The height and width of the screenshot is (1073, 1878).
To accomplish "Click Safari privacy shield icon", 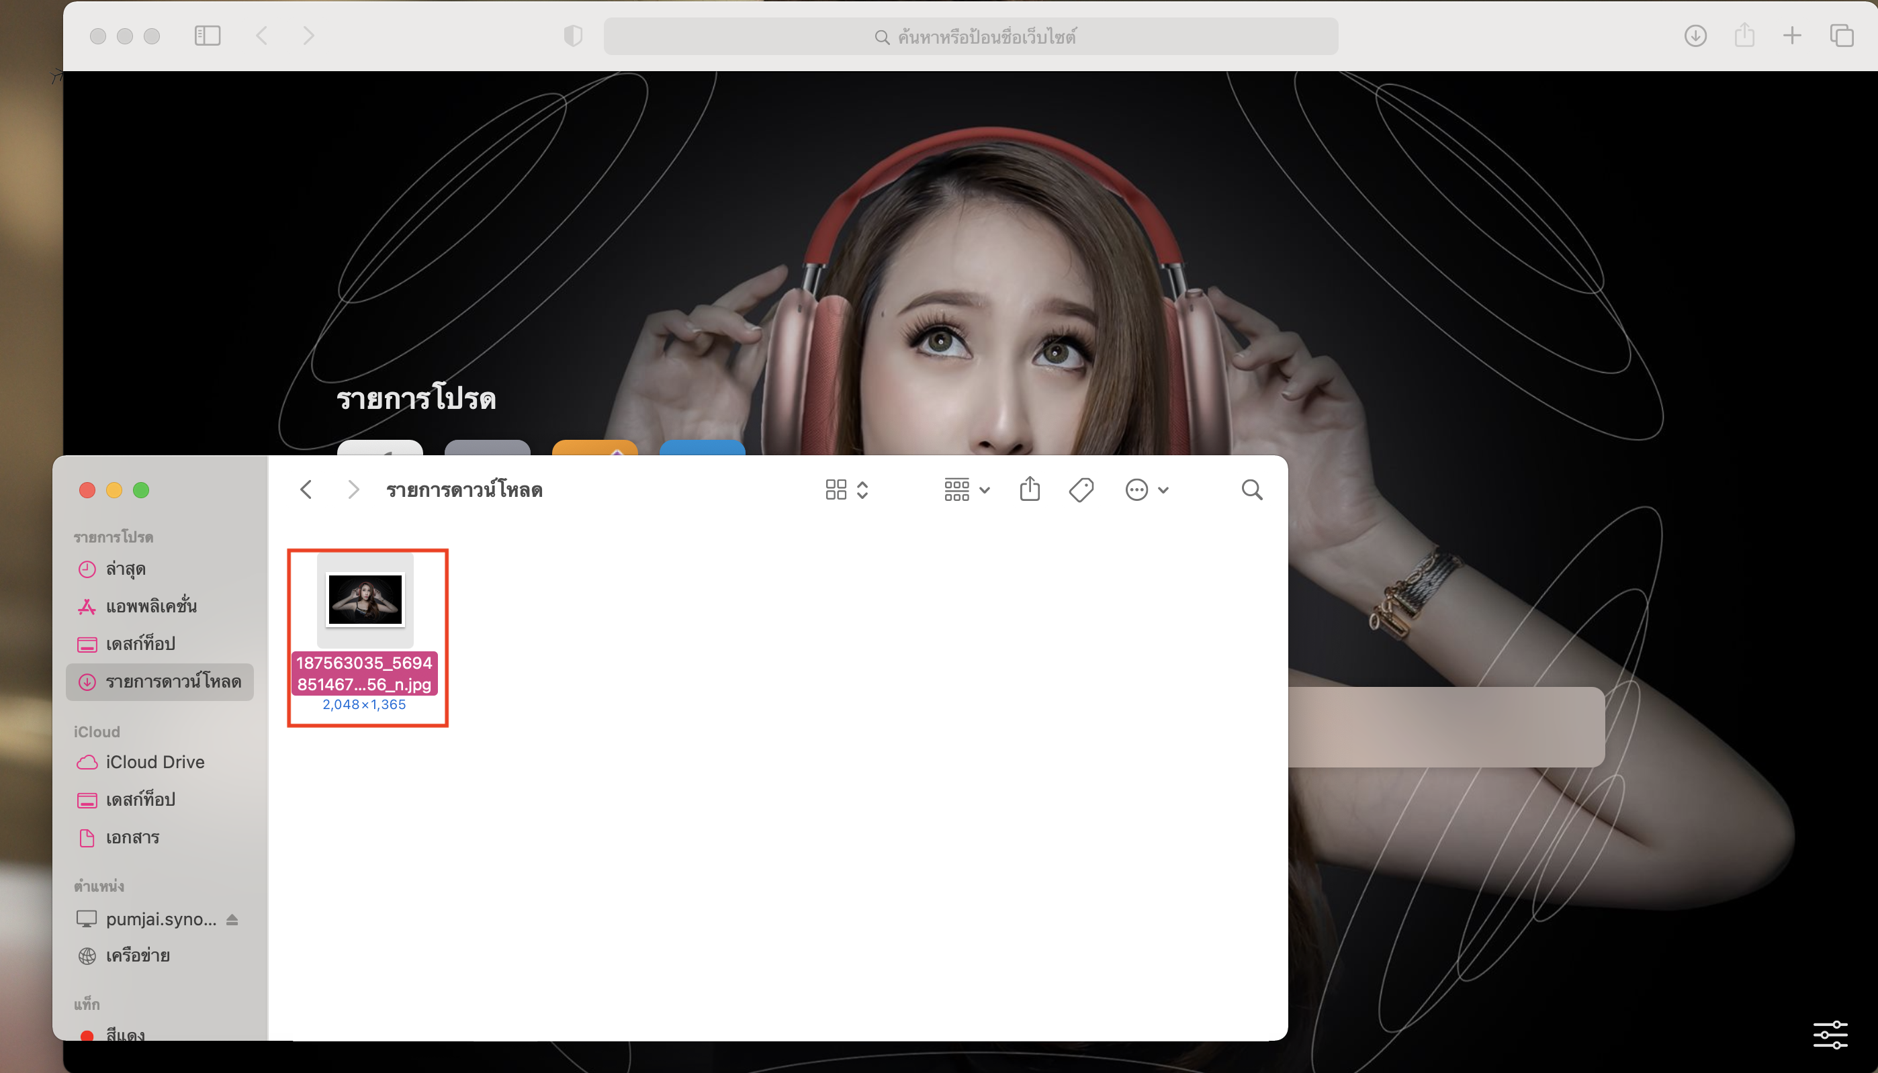I will [x=573, y=36].
